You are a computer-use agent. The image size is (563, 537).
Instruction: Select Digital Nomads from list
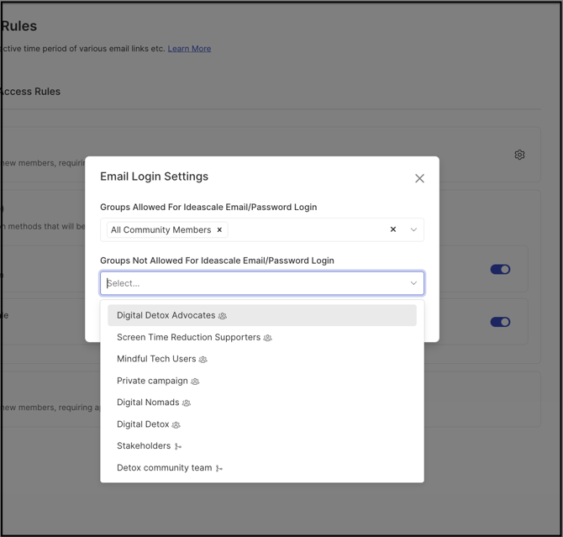[x=148, y=403]
